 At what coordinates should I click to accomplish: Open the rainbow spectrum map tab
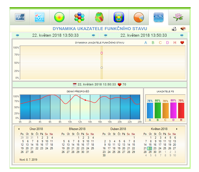point(119,17)
